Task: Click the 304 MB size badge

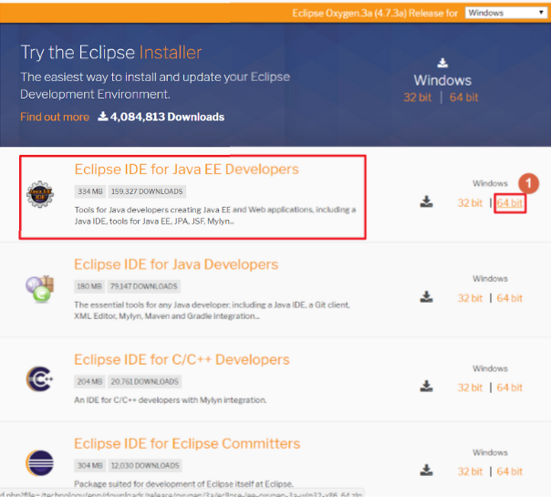Action: [x=90, y=465]
